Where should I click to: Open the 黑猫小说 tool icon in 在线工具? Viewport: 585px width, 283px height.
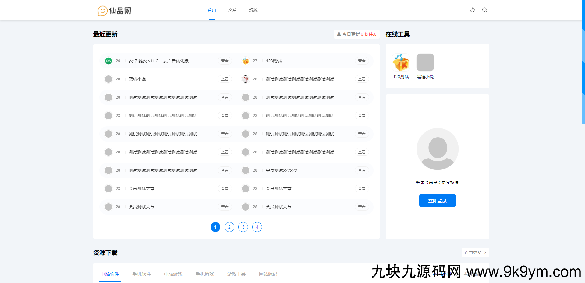click(x=425, y=62)
